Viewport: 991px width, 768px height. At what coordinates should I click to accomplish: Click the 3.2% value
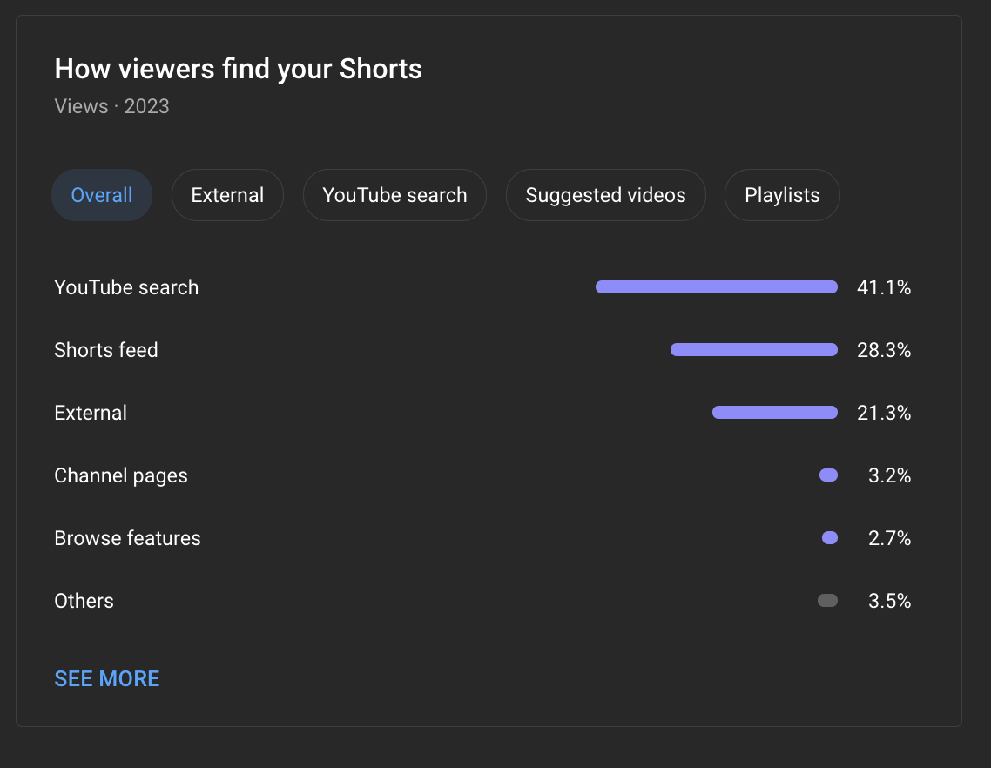(889, 475)
